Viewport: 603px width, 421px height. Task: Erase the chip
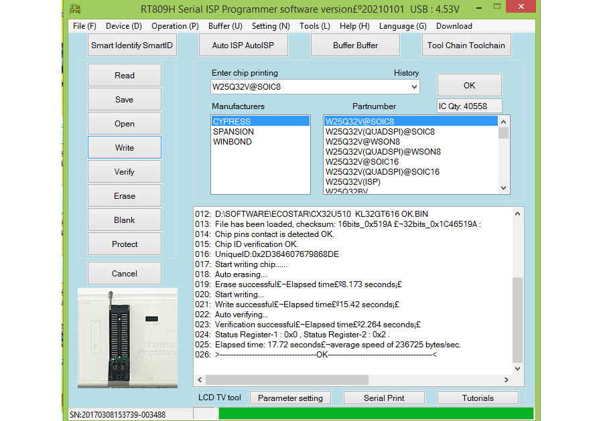point(124,195)
